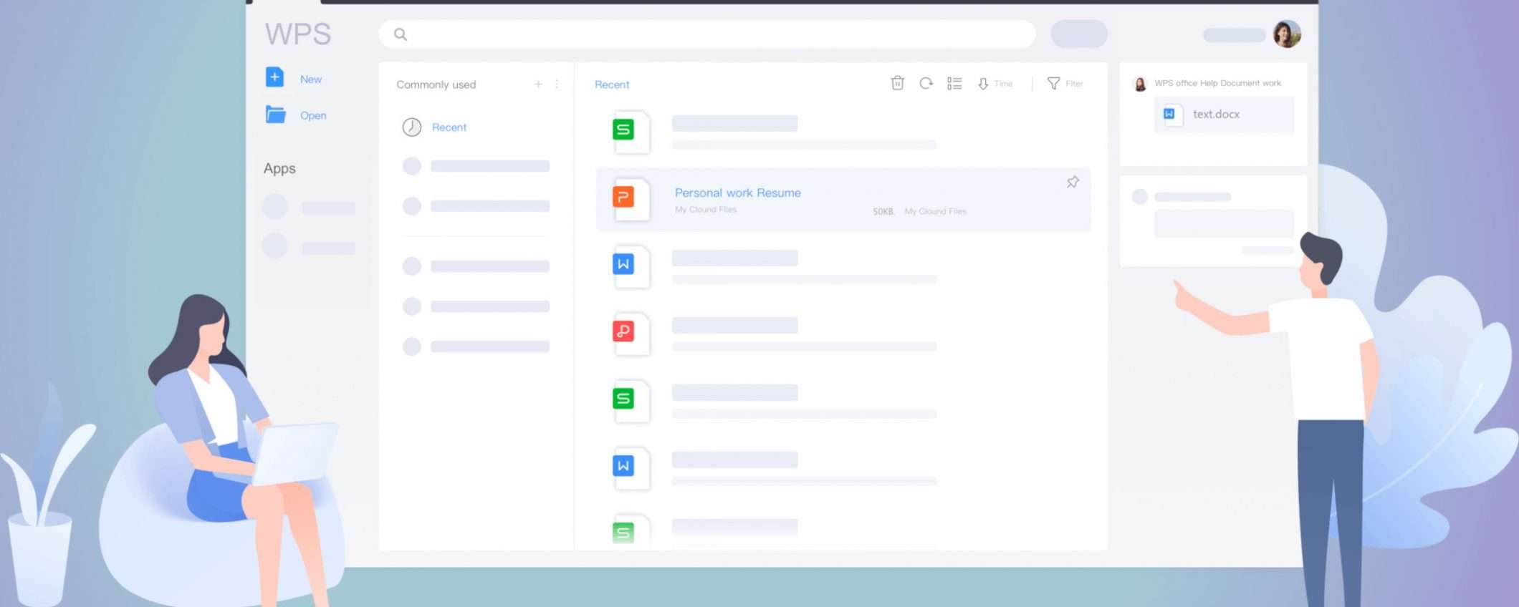The height and width of the screenshot is (607, 1519).
Task: Open the first green spreadsheet file icon
Action: coord(623,130)
